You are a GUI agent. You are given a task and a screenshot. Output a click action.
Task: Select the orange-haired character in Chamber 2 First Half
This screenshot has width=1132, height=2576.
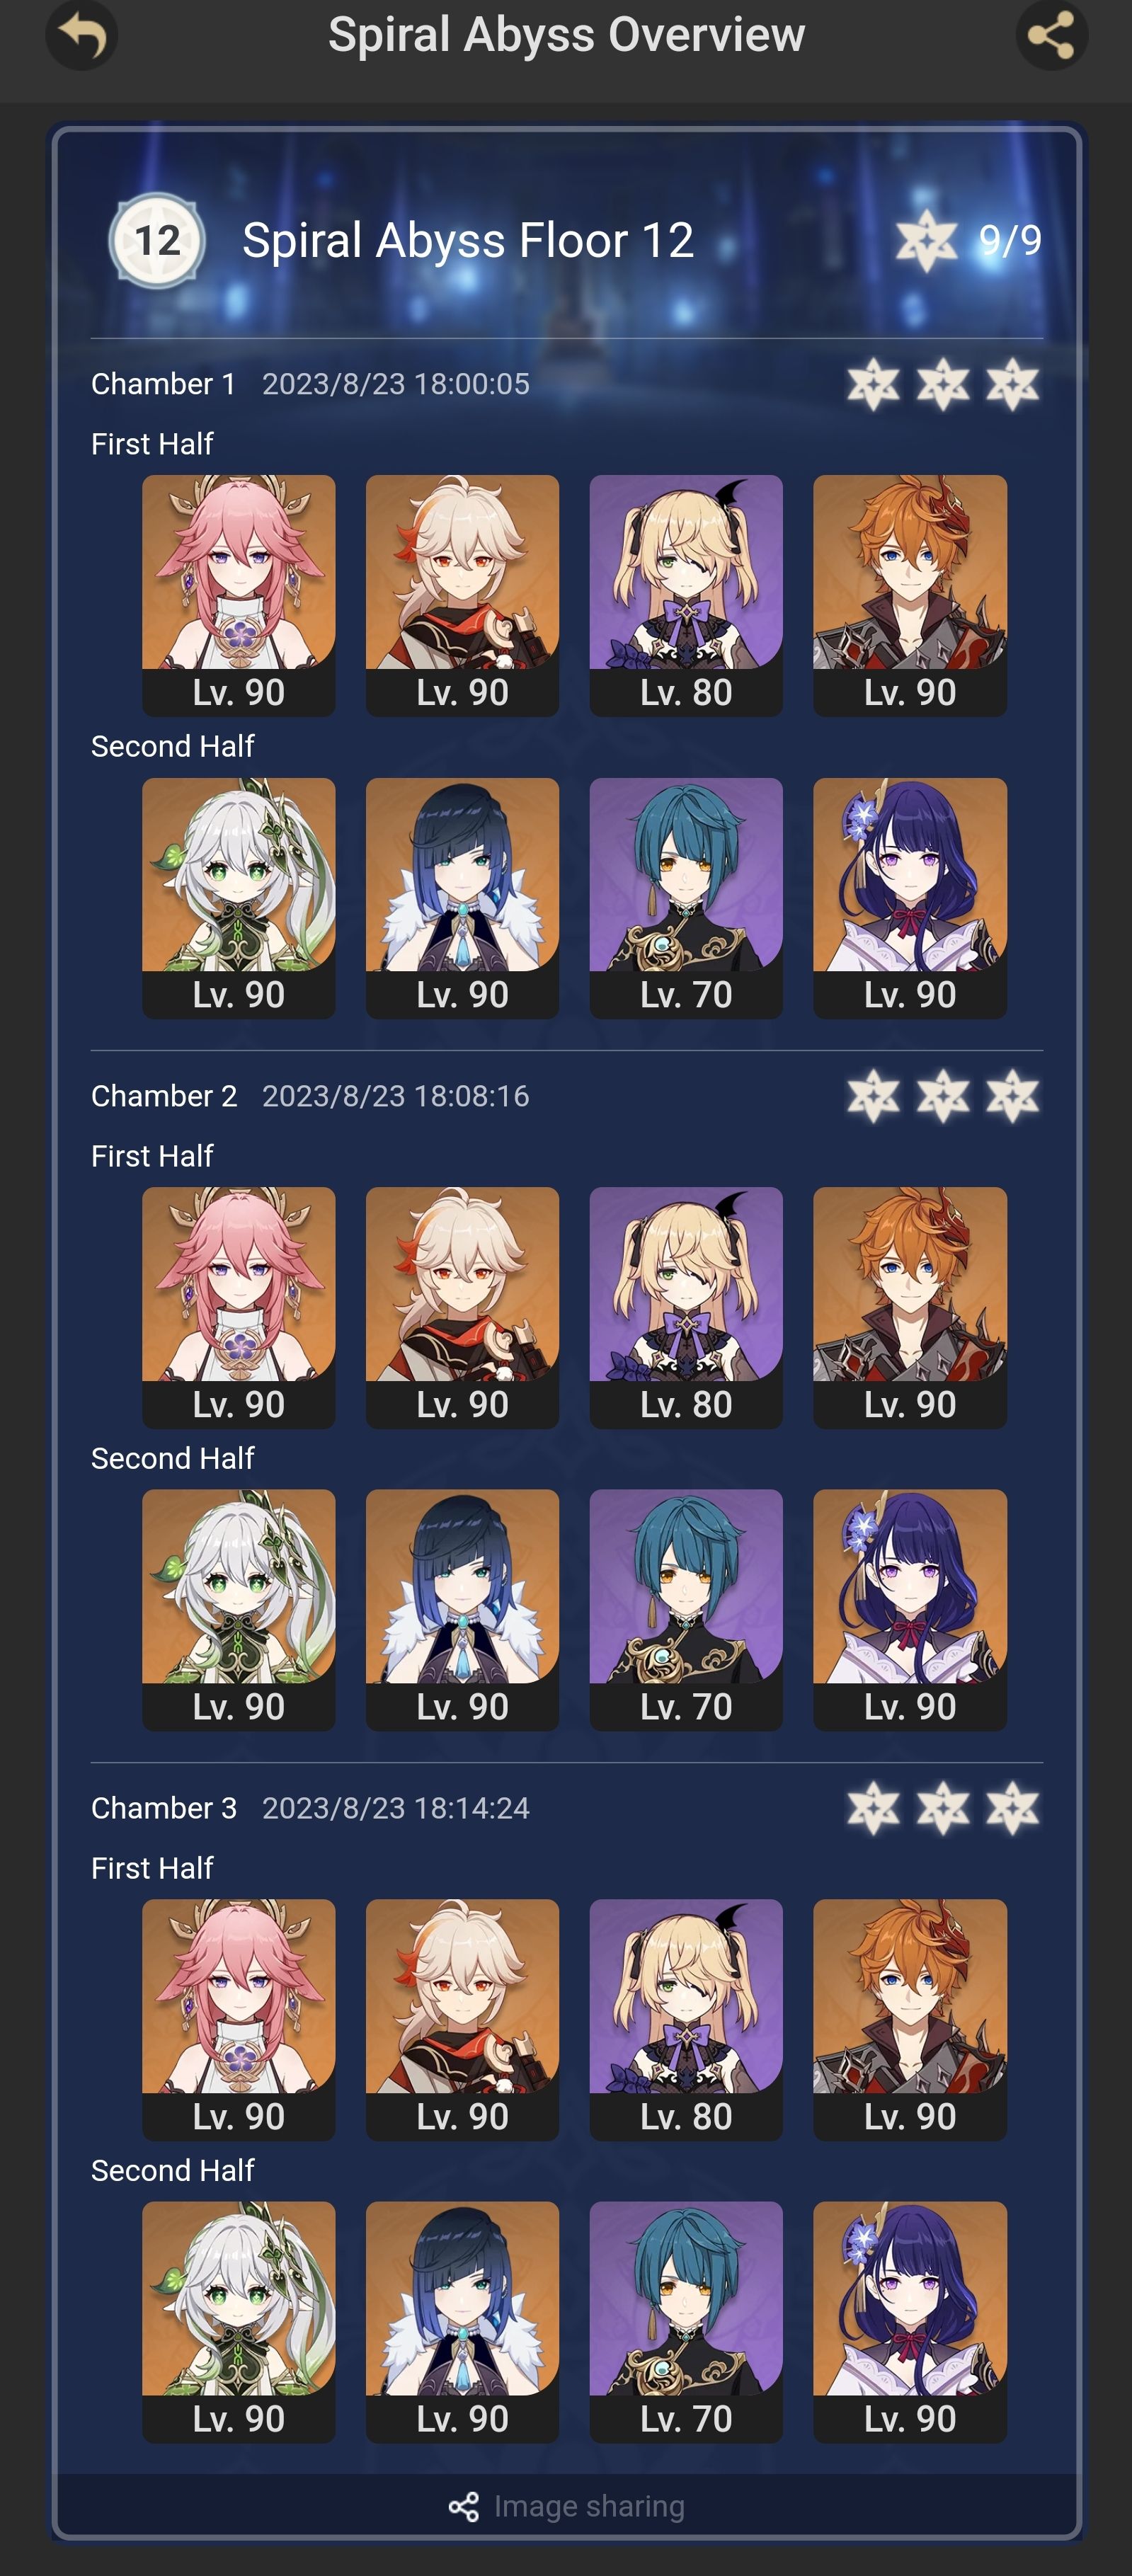tap(910, 1307)
